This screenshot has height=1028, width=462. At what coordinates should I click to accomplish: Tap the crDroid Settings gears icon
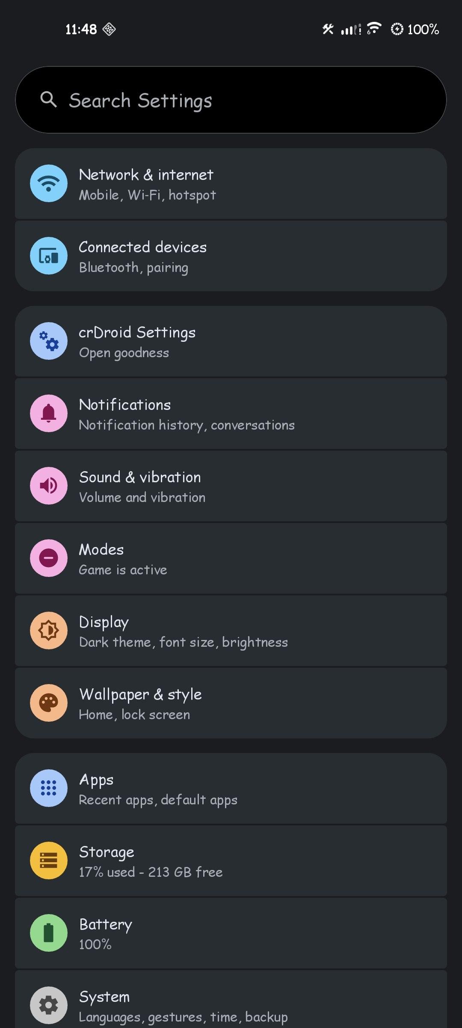(x=49, y=341)
